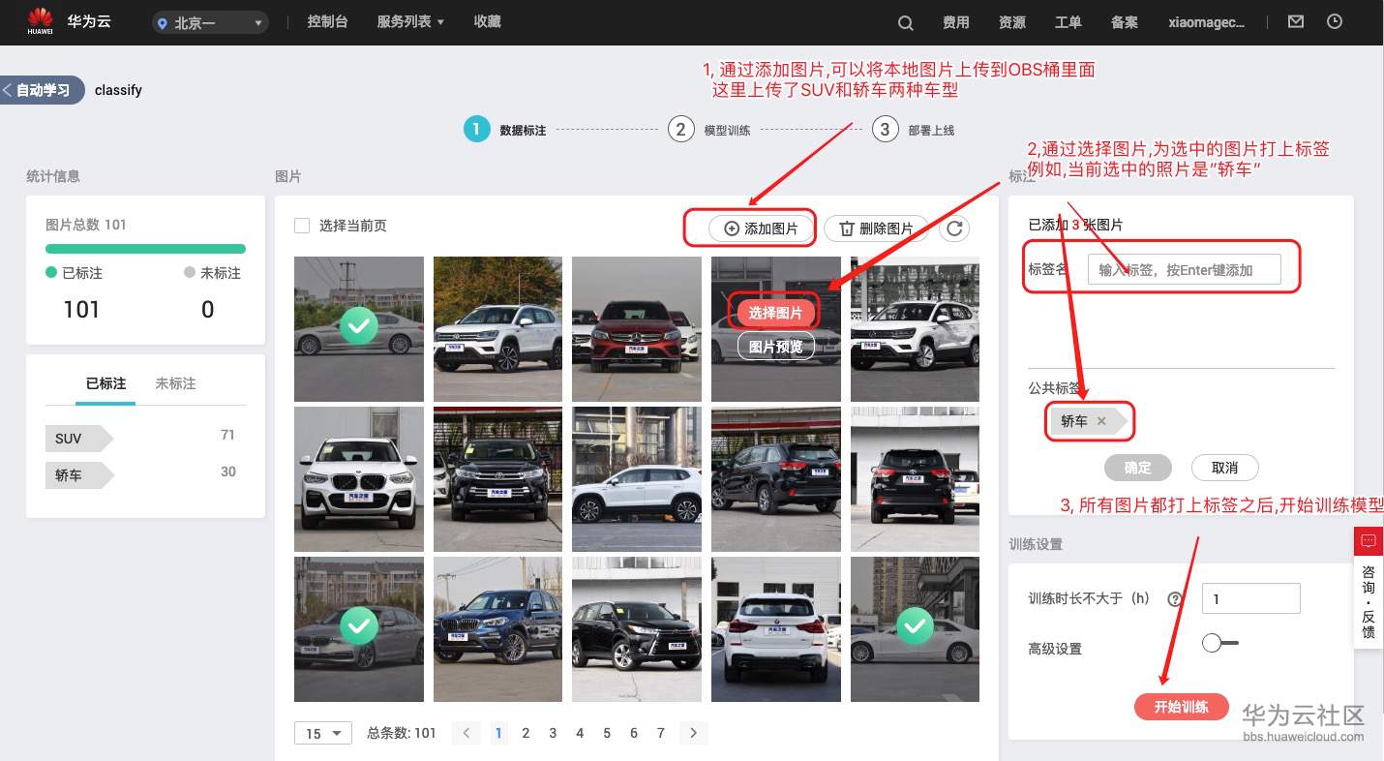Select the white Volkswagen SUV by the trees
Screen dimensions: 1384x761
coord(497,328)
